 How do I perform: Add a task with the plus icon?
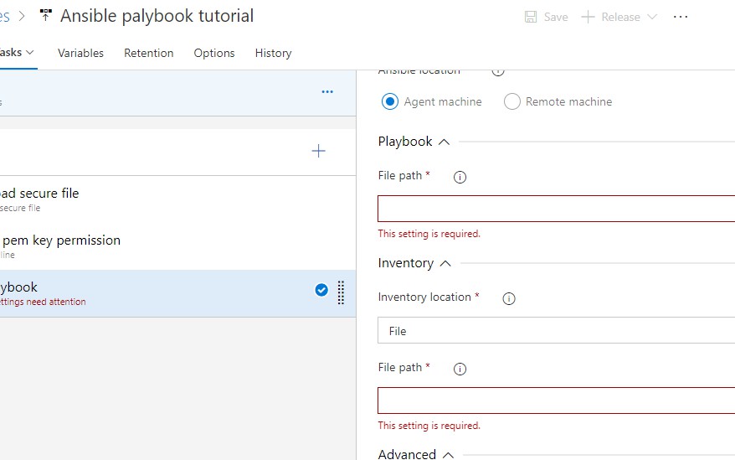point(318,151)
